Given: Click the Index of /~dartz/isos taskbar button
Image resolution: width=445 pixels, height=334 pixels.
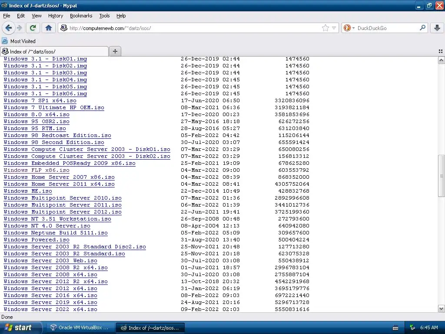Looking at the screenshot, I should pos(150,328).
